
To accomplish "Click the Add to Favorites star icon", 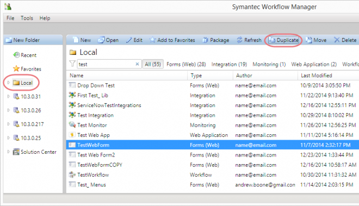I will click(152, 40).
